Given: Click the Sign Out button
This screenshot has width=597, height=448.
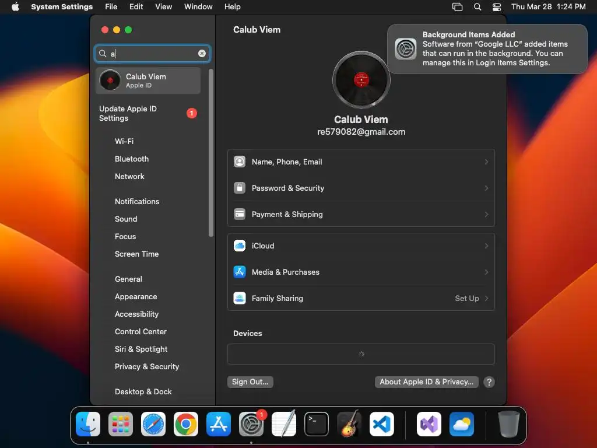Looking at the screenshot, I should pyautogui.click(x=250, y=381).
